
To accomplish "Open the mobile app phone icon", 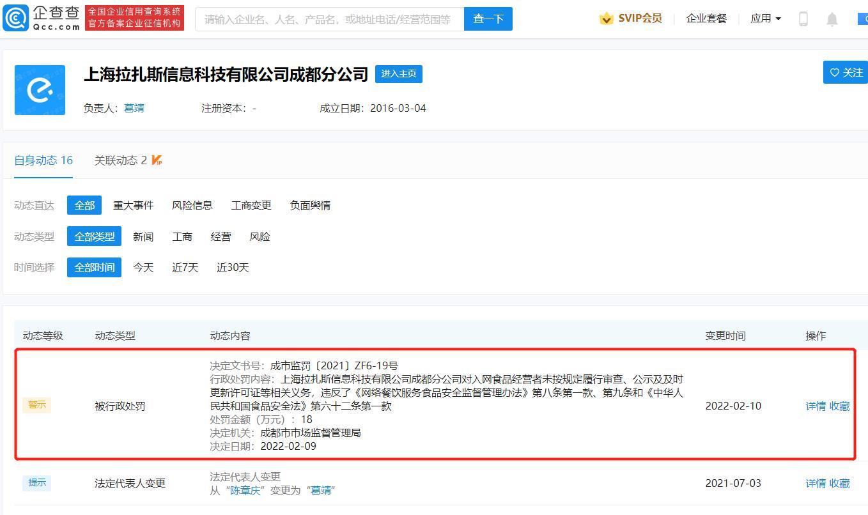I will click(x=803, y=19).
